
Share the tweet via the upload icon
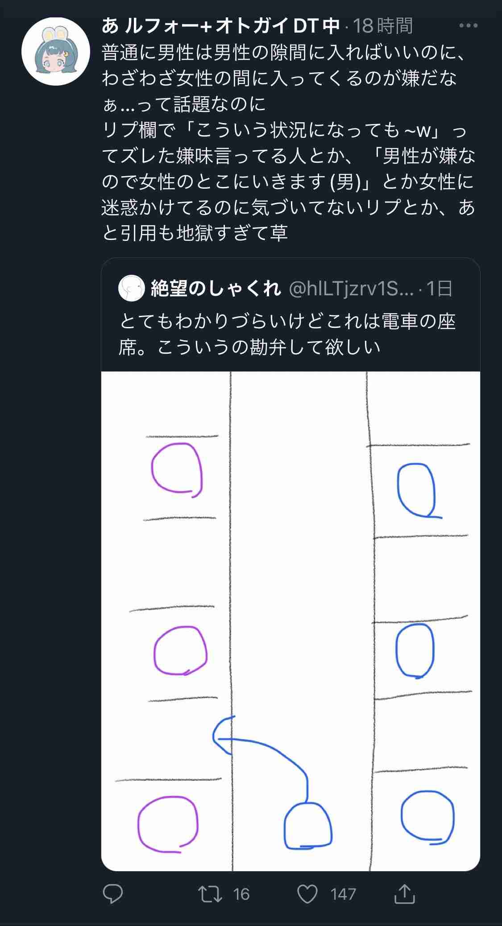point(405,894)
